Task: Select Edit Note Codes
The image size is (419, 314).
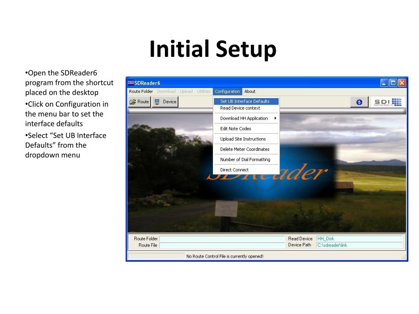Action: [246, 129]
